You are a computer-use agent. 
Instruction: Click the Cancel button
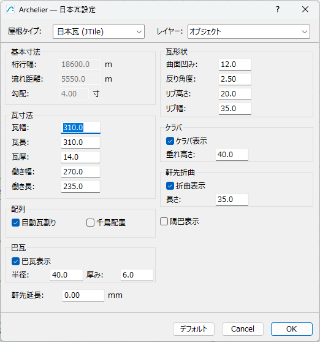(243, 329)
